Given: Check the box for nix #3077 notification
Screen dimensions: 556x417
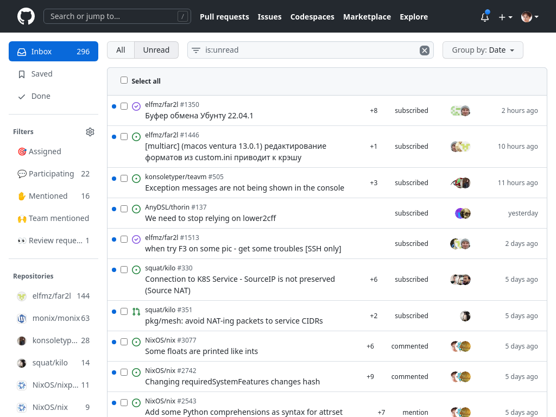Looking at the screenshot, I should click(x=124, y=342).
